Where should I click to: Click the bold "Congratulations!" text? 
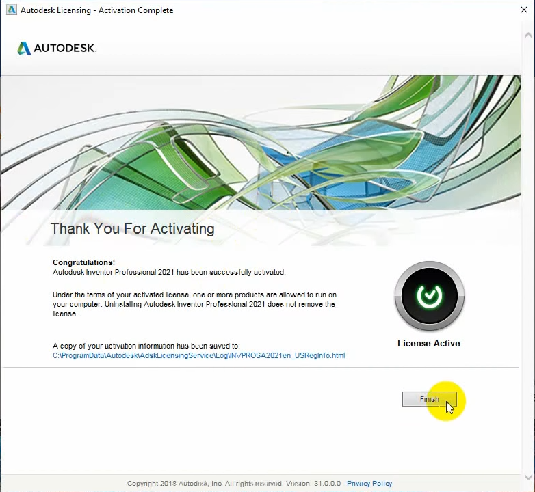coord(83,262)
